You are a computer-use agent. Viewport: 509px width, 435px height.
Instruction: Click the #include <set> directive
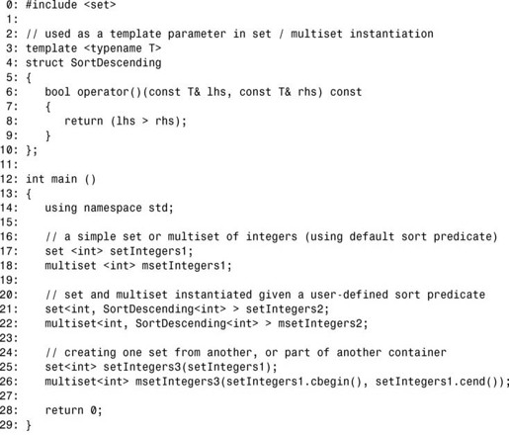click(70, 5)
